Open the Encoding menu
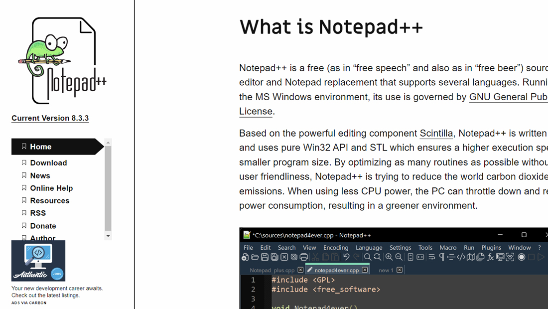The image size is (548, 309). pyautogui.click(x=336, y=248)
